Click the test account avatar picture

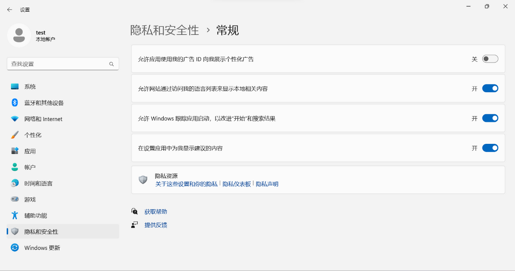pos(19,36)
